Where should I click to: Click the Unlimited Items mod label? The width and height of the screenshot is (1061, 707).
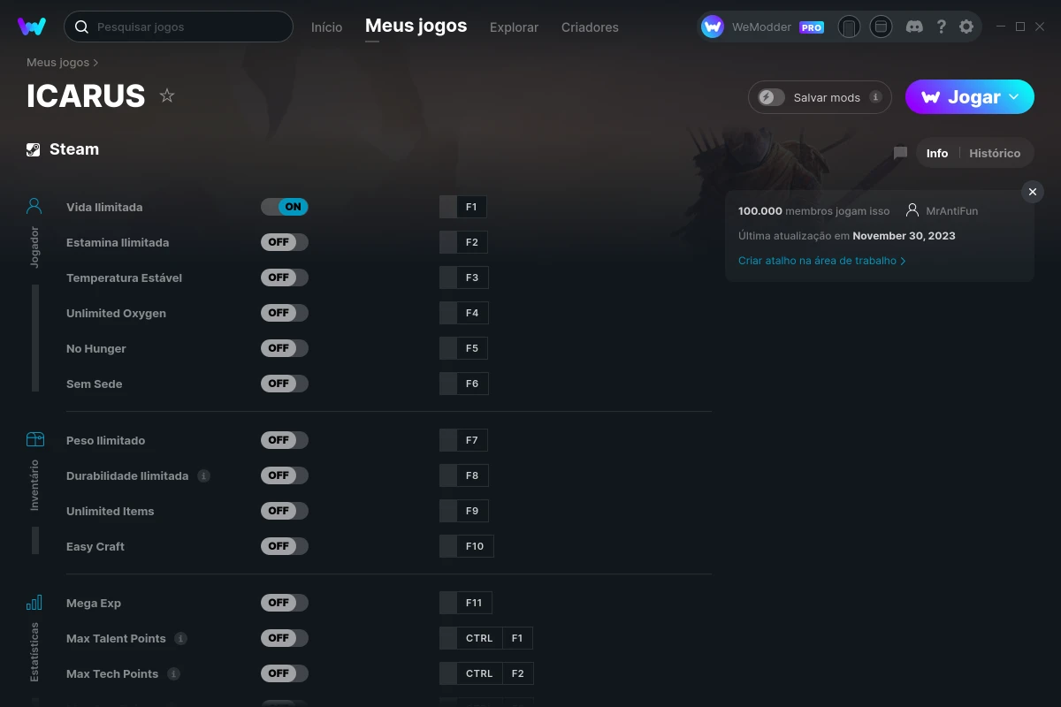(111, 511)
